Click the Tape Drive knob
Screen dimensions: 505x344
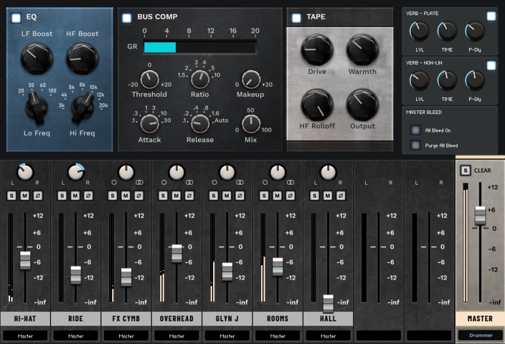click(316, 50)
